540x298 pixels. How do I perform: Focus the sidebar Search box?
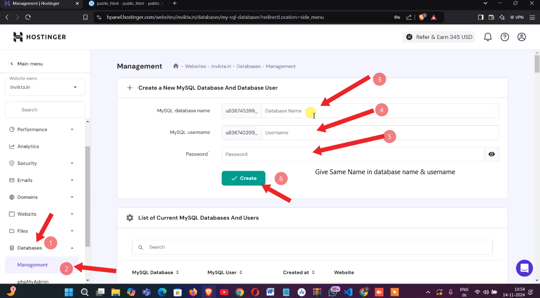coord(45,110)
